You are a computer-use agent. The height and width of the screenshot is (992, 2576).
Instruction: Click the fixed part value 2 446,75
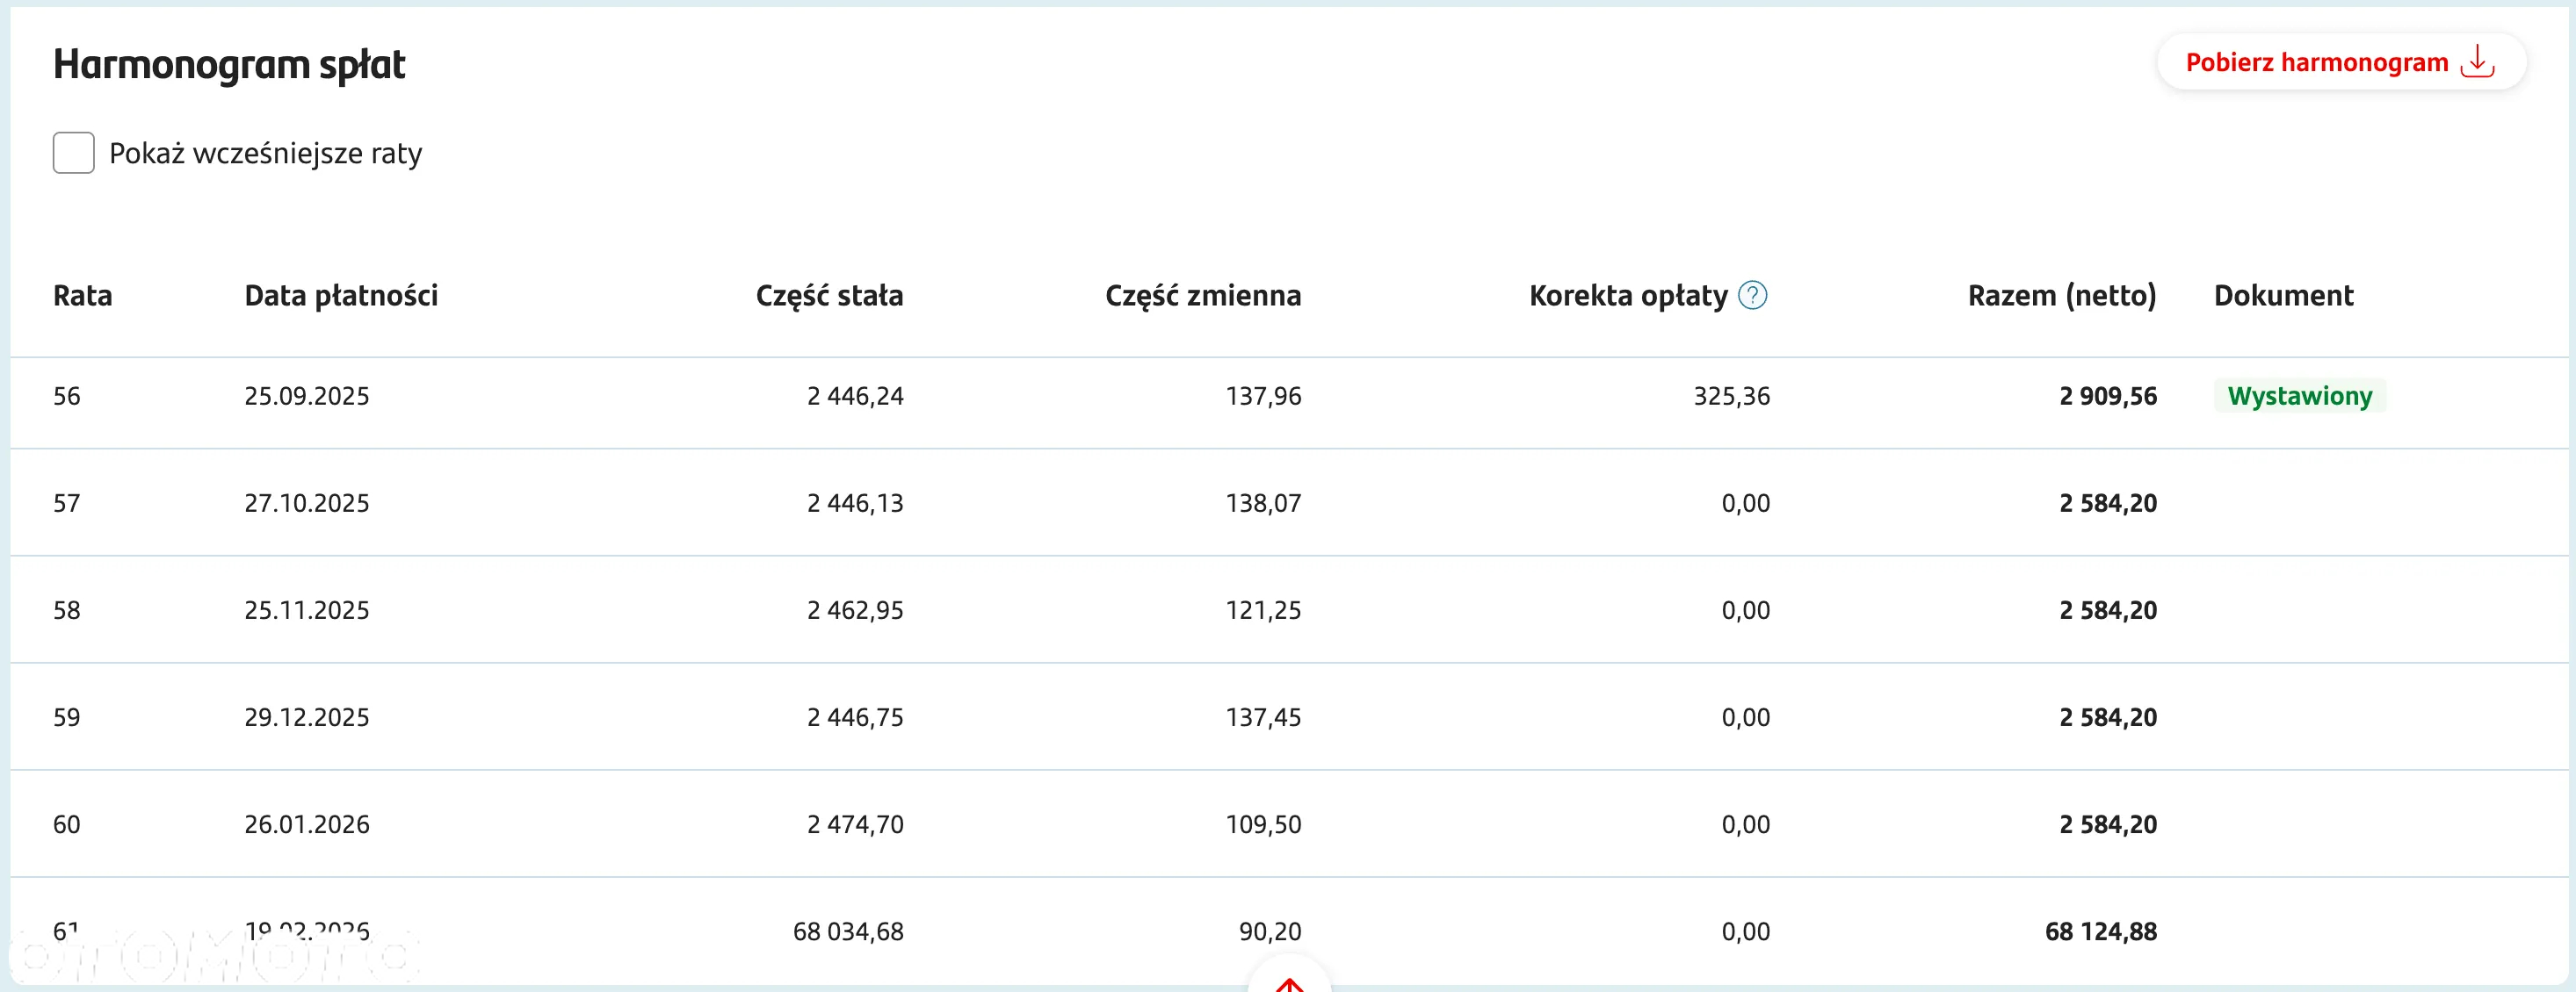pos(855,716)
